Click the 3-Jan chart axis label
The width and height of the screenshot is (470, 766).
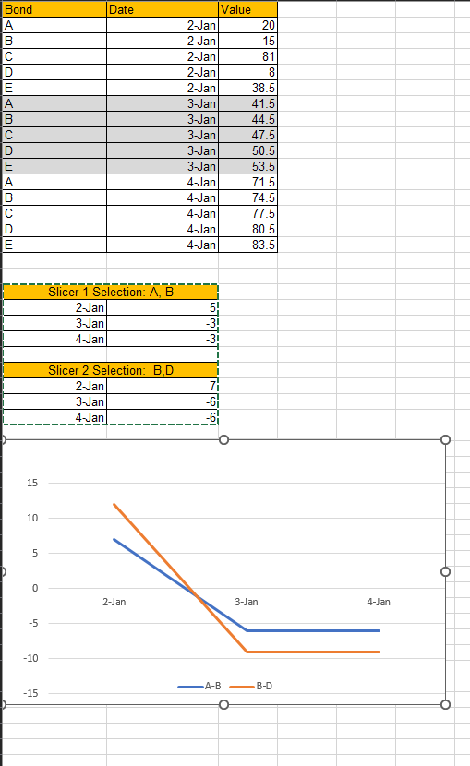(x=247, y=602)
